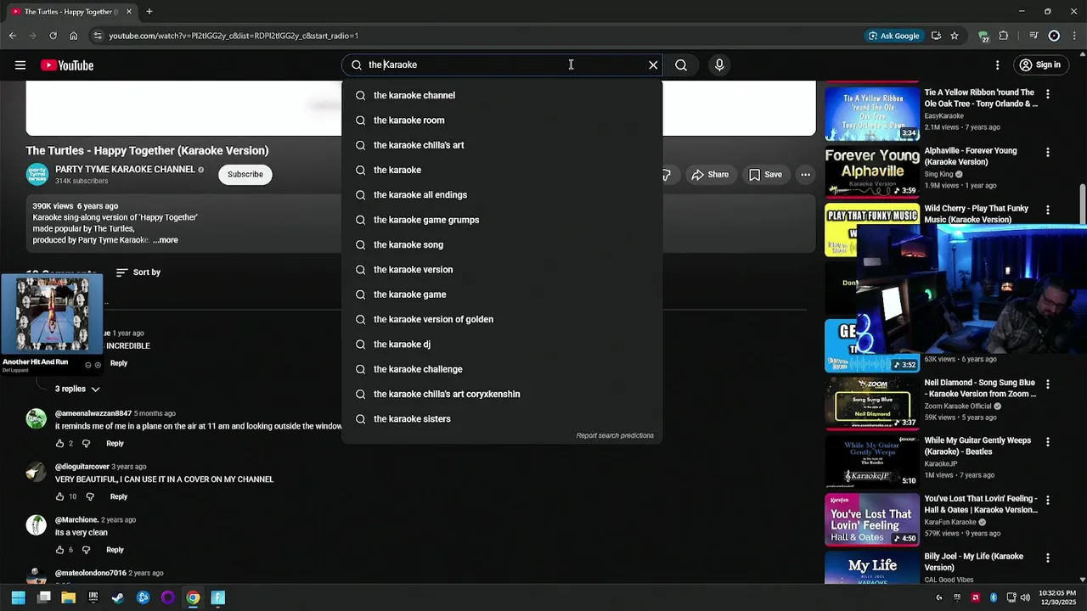Play the Alphaville Forever Young thumbnail

pos(872,172)
